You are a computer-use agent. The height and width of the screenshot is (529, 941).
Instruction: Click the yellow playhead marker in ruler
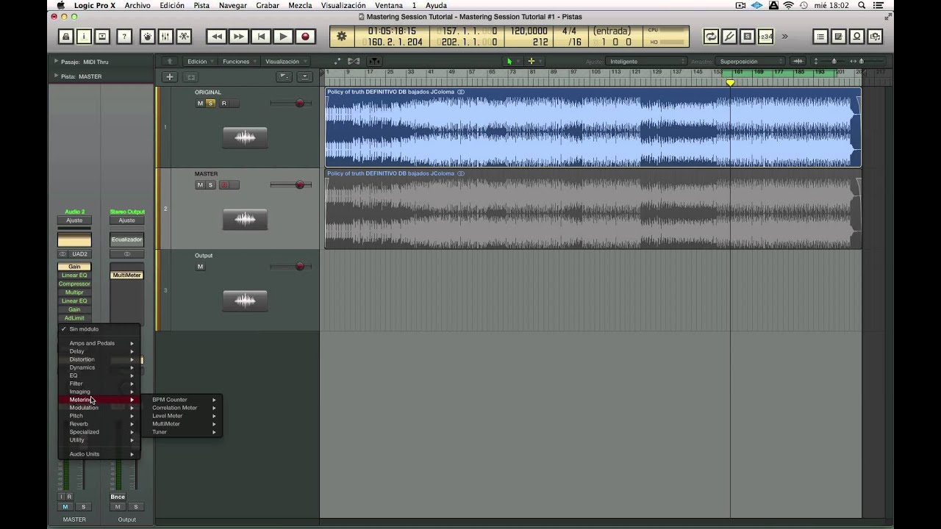point(730,83)
